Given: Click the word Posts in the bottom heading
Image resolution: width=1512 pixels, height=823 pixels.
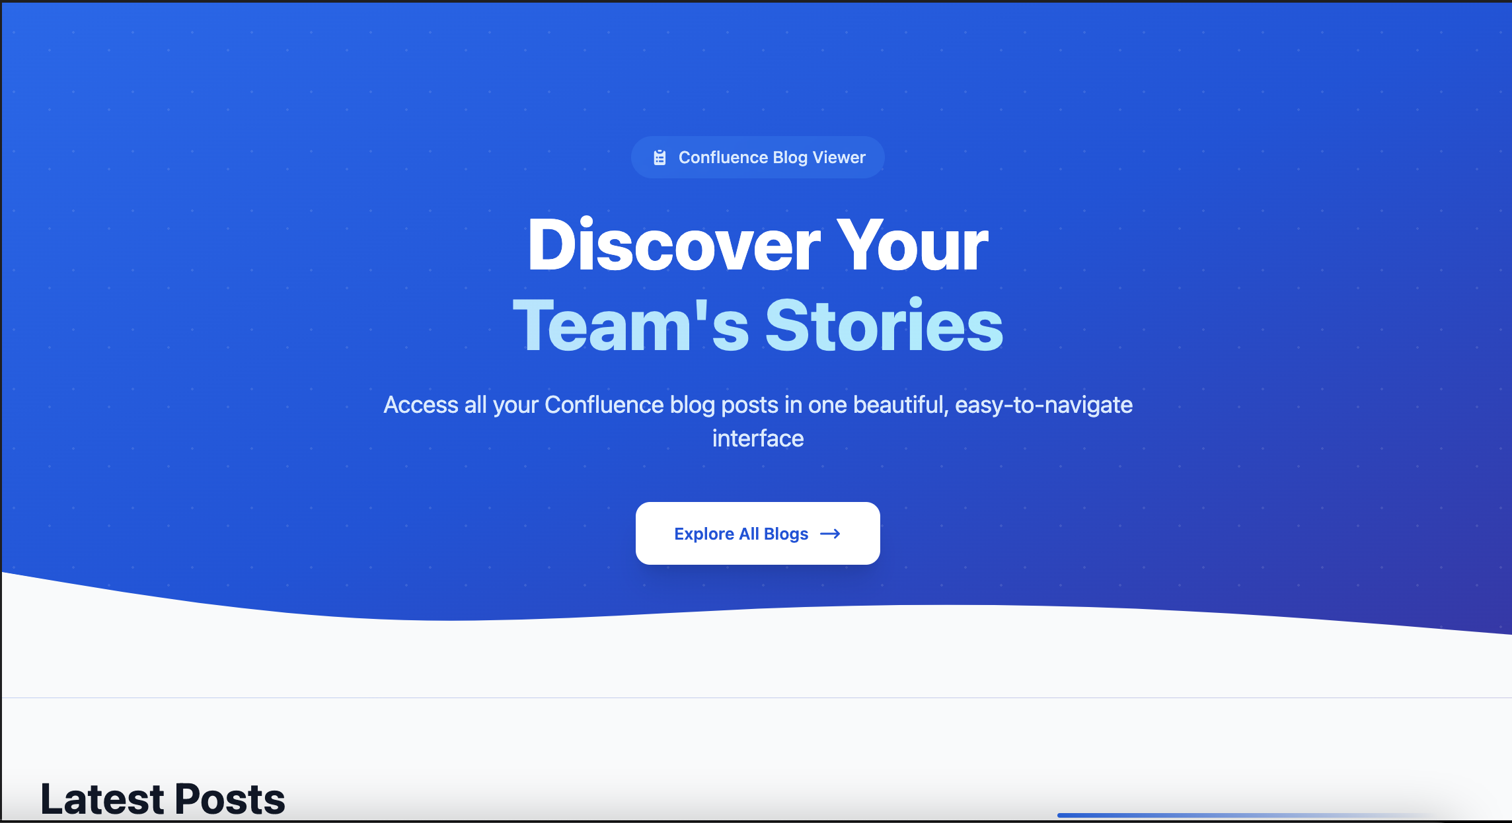Looking at the screenshot, I should click(230, 799).
